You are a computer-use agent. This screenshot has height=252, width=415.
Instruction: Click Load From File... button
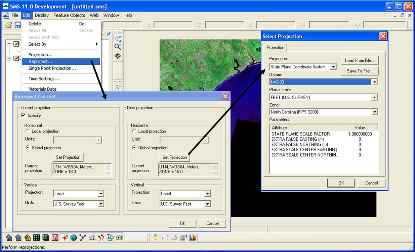point(360,60)
